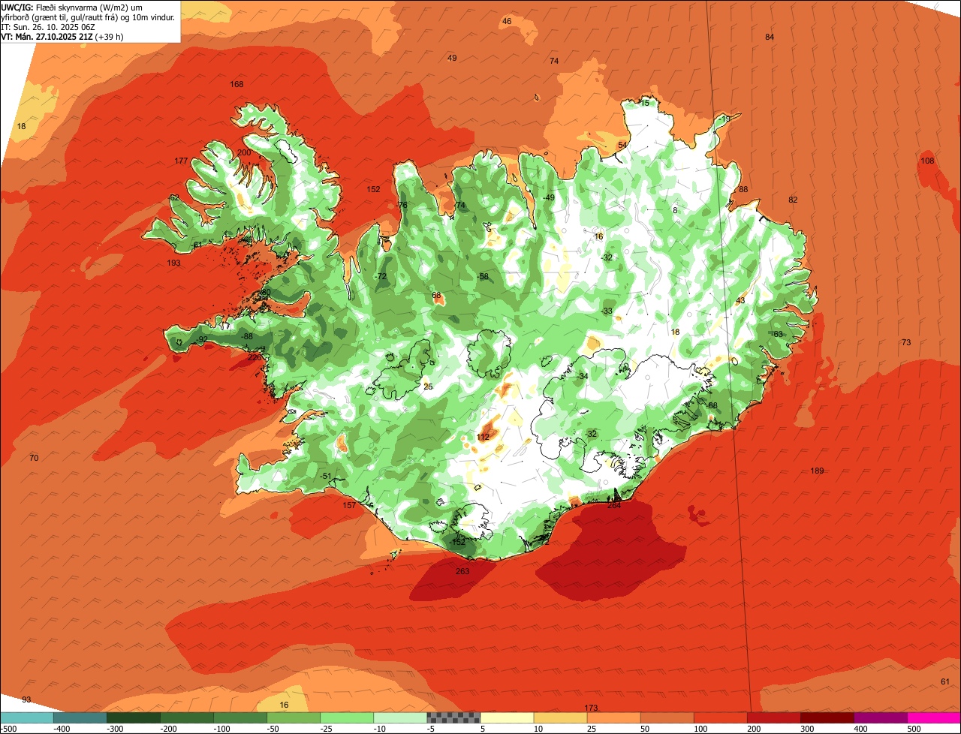Select the flux value 193 off the west coast
Screen dimensions: 961x734
point(173,263)
